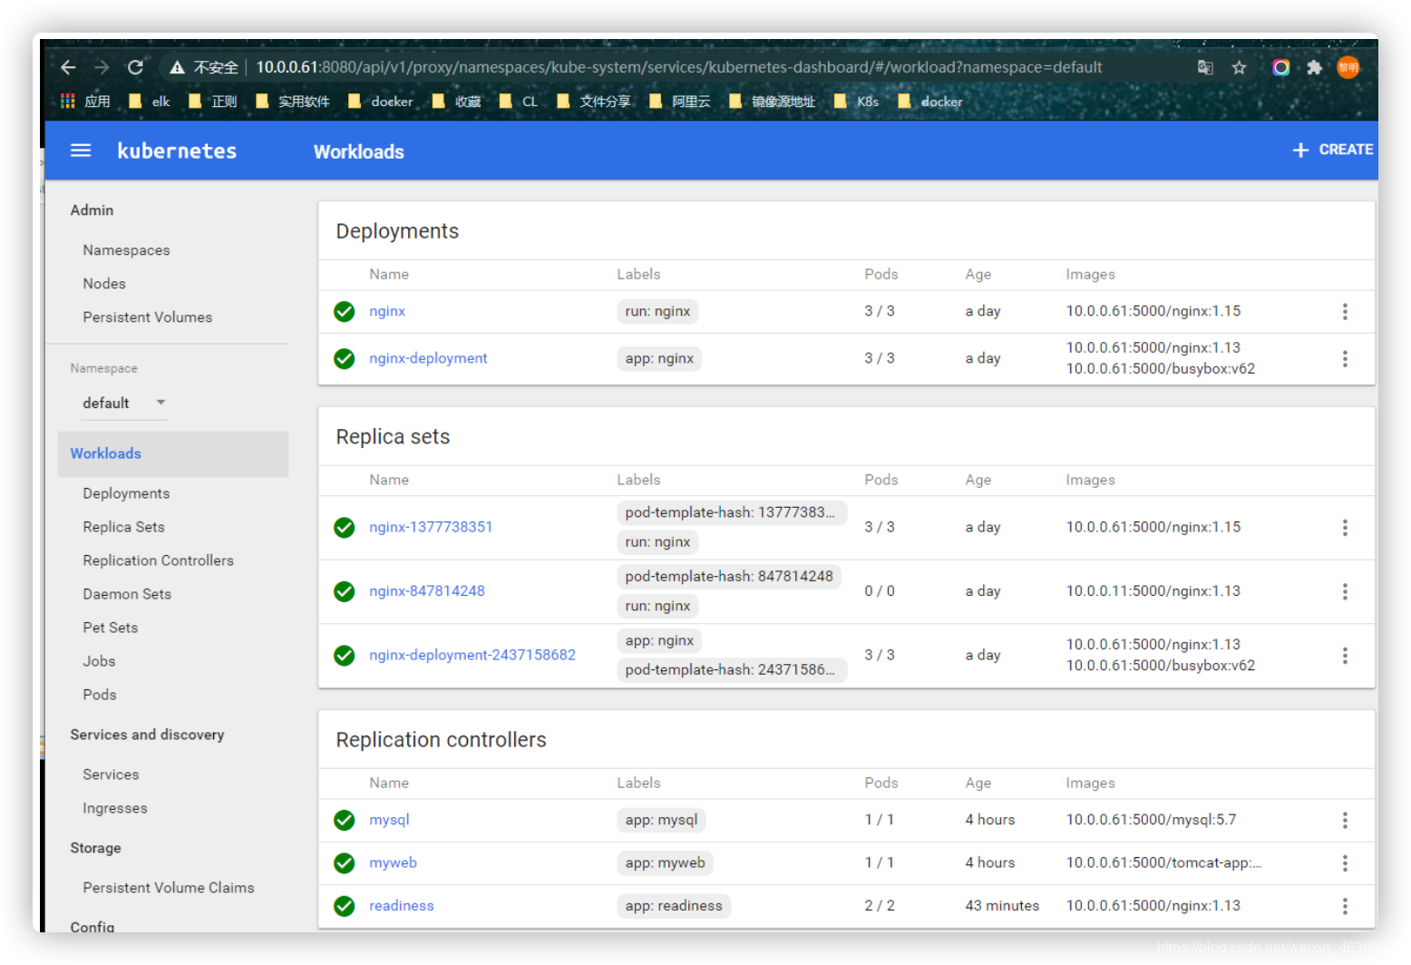This screenshot has height=965, width=1411.
Task: Open the translate page icon
Action: pos(1205,67)
